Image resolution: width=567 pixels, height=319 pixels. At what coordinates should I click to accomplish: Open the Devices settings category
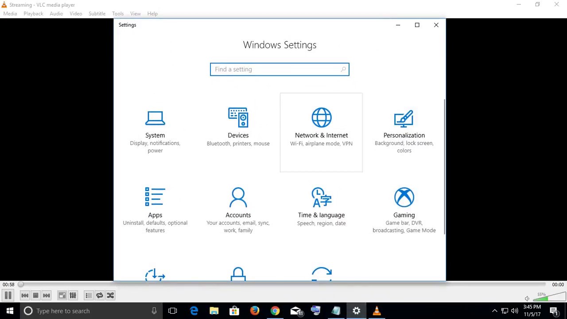point(238,132)
